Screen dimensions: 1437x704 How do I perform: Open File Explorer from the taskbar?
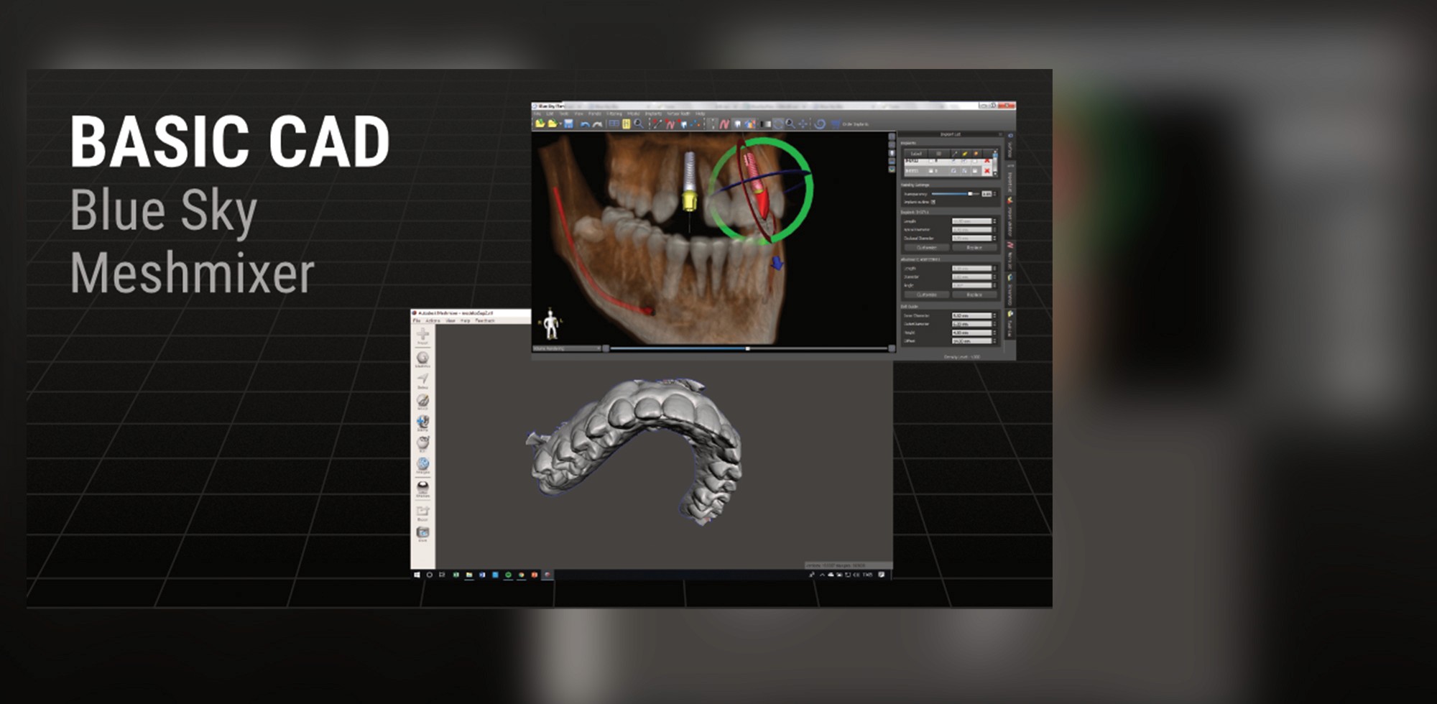(469, 575)
